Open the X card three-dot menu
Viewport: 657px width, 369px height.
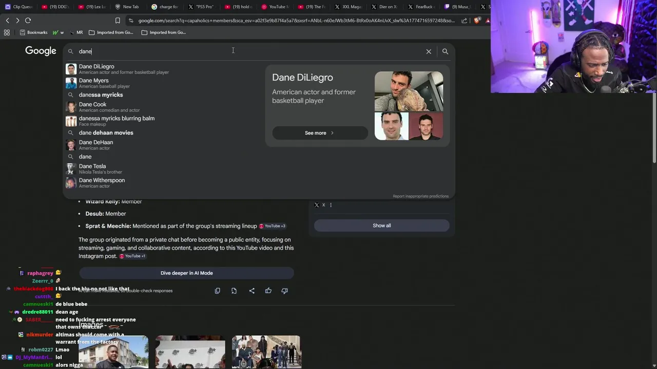click(331, 205)
